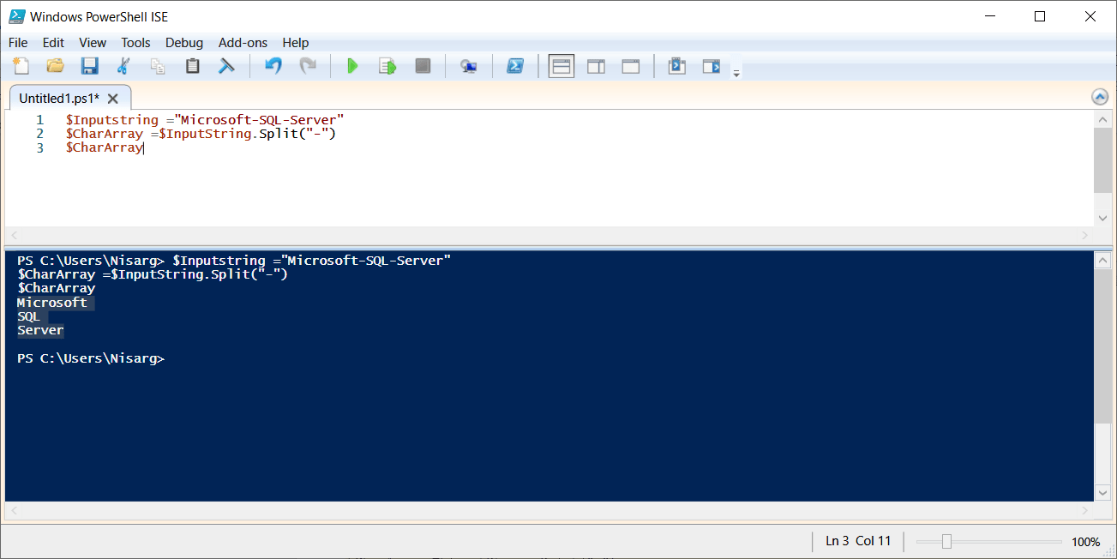Viewport: 1117px width, 559px height.
Task: Click the Stop Operation icon
Action: click(422, 65)
